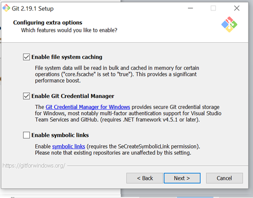
Task: Click the core.fscache description paragraph
Action: click(117, 74)
